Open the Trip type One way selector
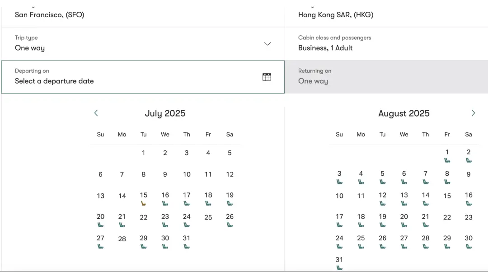488x272 pixels. tap(136, 43)
